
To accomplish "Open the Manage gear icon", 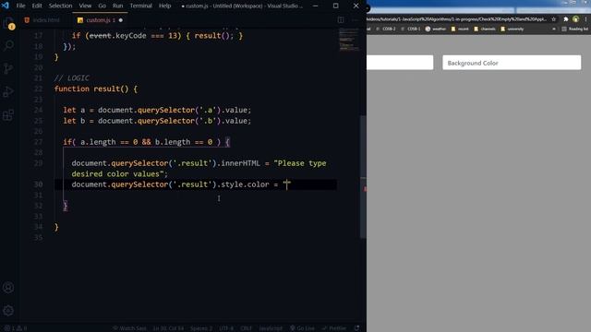I will click(8, 311).
